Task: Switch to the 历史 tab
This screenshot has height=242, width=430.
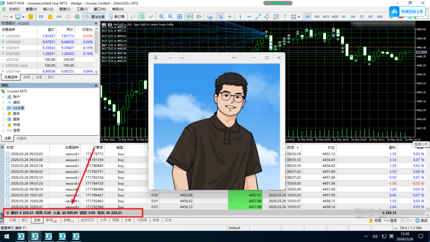Action: [x=37, y=220]
